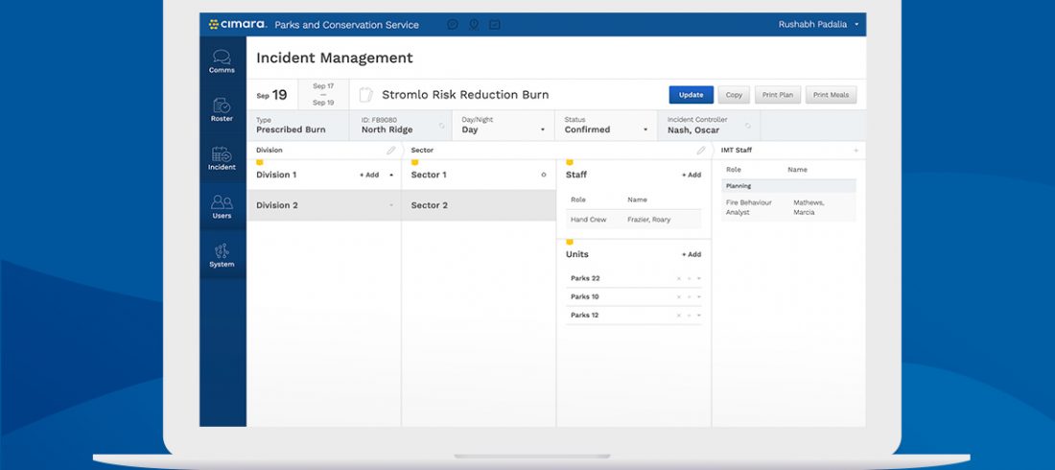Remove the Parks 22 unit with X
The width and height of the screenshot is (1055, 470).
tap(679, 279)
